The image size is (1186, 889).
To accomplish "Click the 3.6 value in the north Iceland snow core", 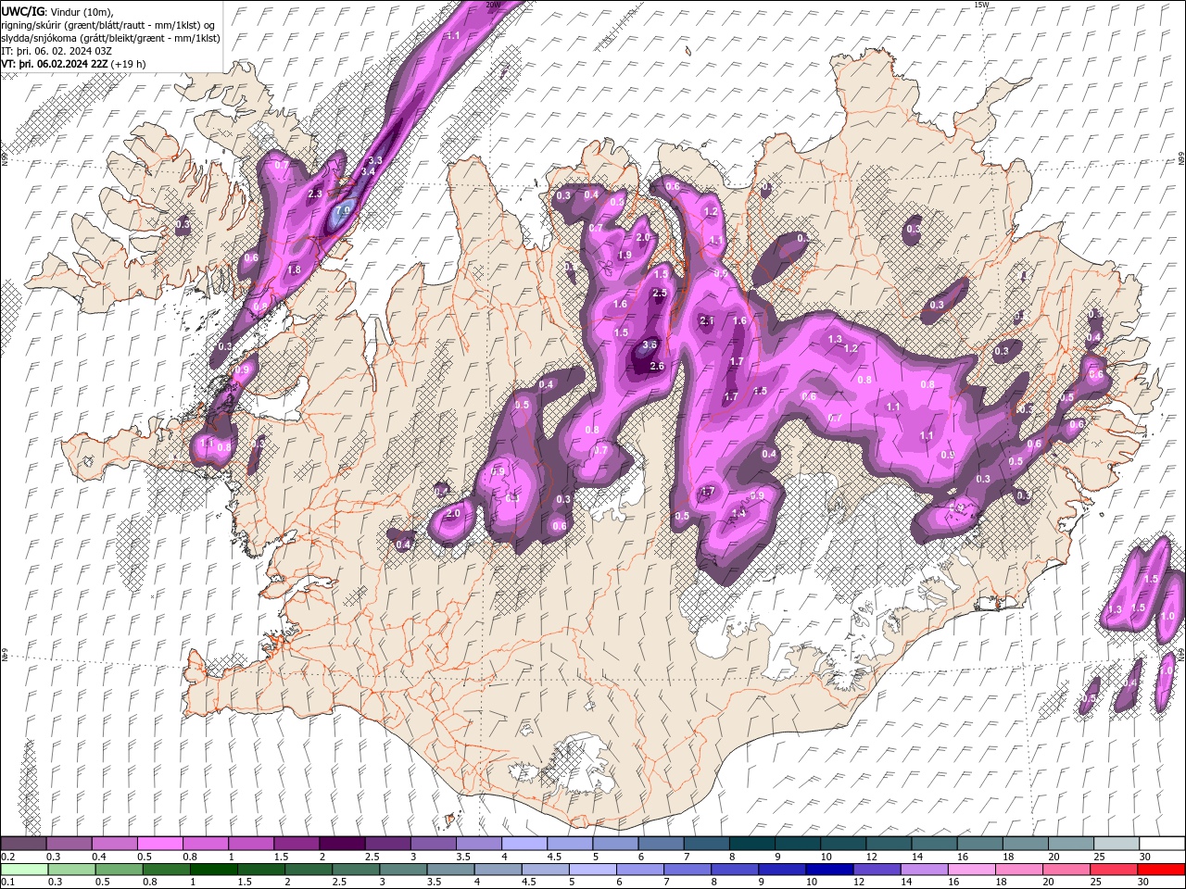I will 650,344.
